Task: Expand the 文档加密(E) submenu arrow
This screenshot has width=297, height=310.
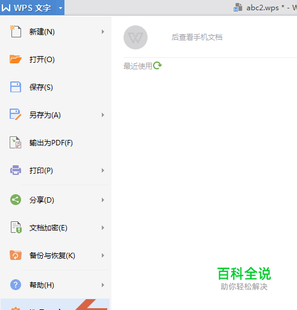Action: (x=103, y=228)
